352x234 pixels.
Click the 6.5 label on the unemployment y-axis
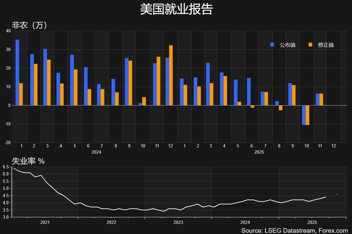5,167
